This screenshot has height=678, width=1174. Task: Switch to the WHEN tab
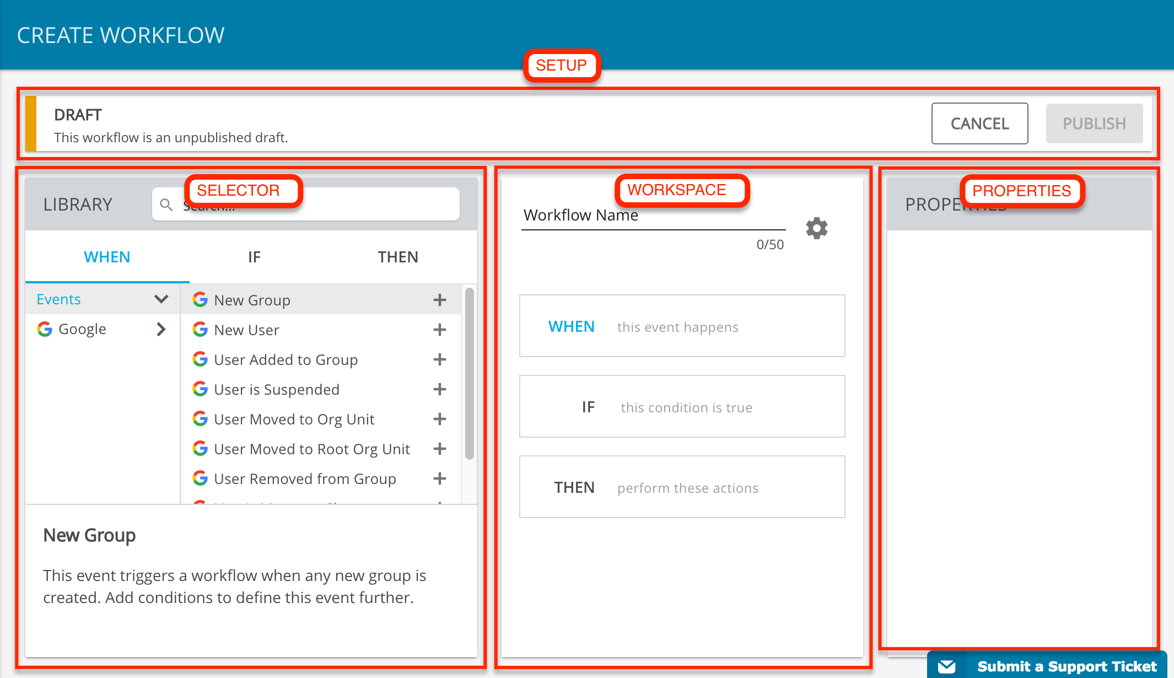[107, 257]
